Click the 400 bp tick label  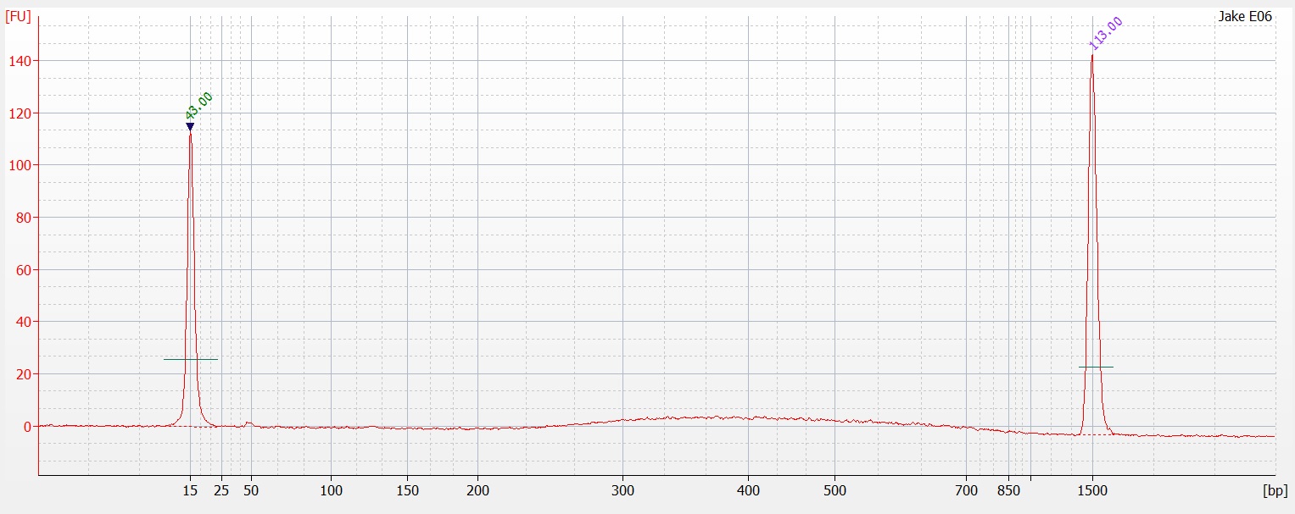pyautogui.click(x=747, y=489)
